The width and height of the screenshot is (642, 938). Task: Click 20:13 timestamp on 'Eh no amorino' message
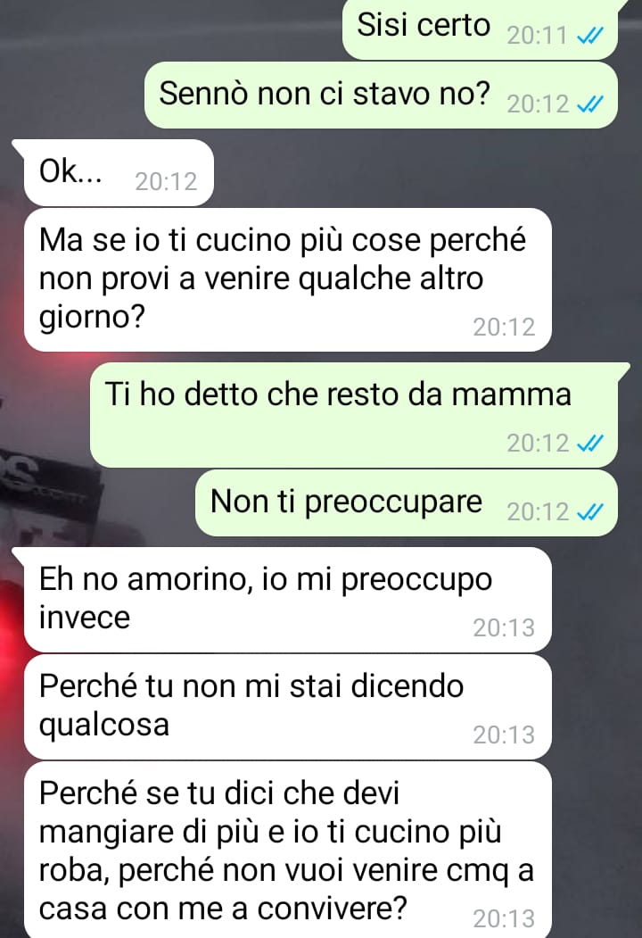(x=504, y=628)
